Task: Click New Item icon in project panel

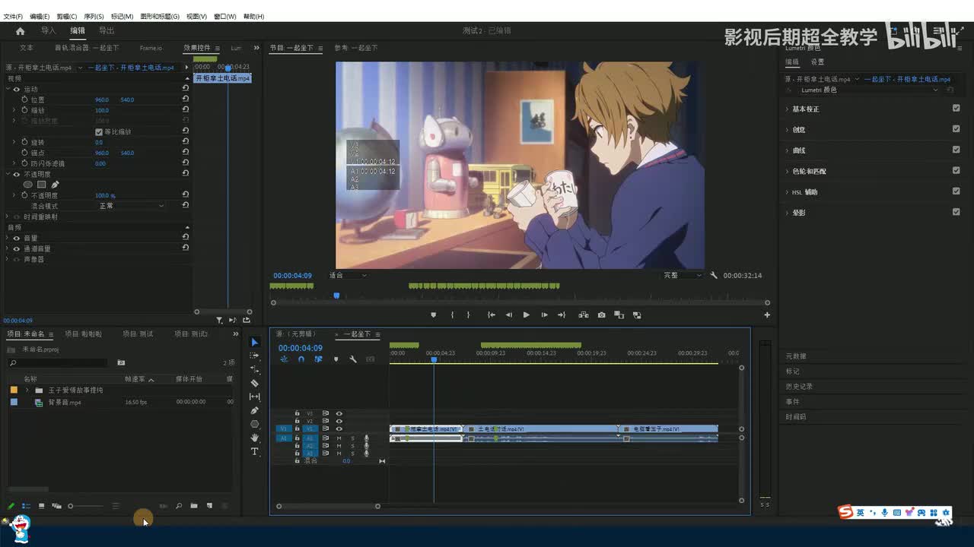Action: tap(209, 506)
